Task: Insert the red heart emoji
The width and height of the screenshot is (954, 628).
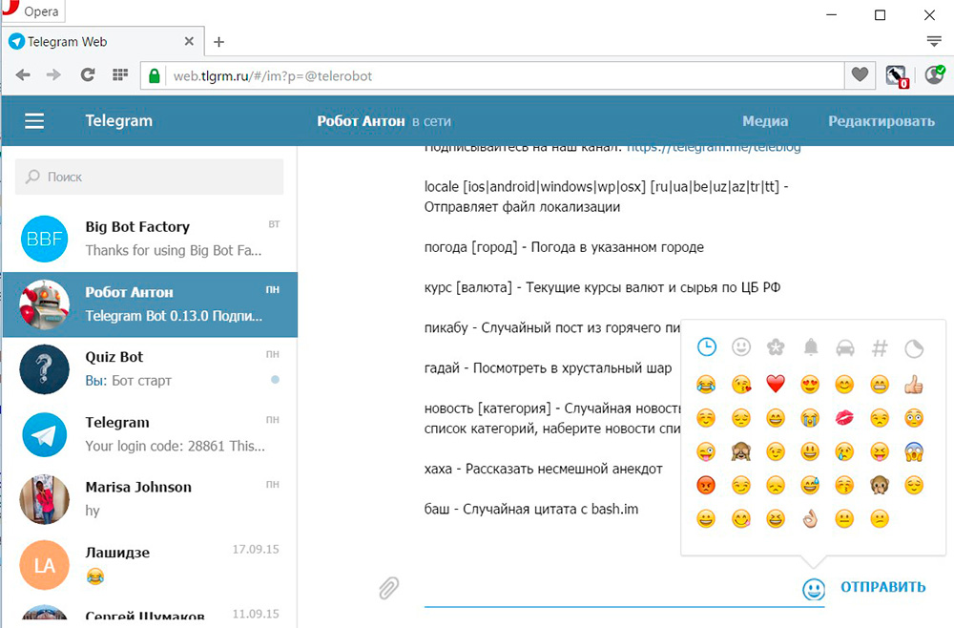Action: pos(776,384)
